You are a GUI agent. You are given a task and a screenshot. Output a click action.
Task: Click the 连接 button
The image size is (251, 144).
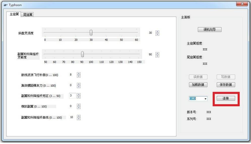226,98
